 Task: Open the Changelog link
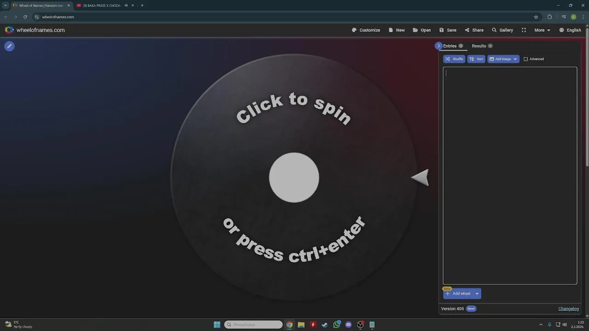point(568,309)
